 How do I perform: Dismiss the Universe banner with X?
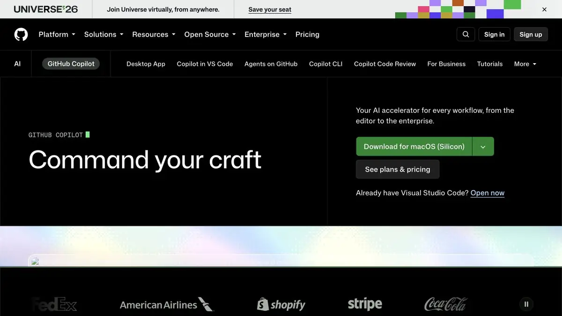click(x=544, y=9)
